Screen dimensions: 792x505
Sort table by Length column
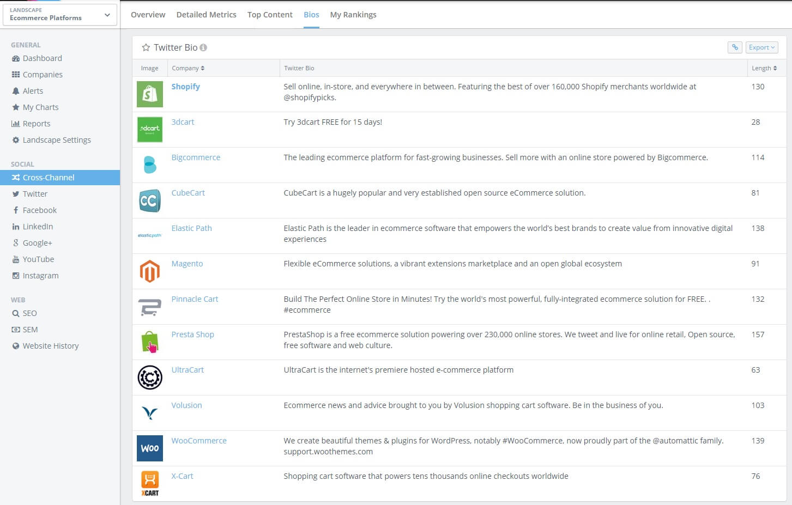[764, 68]
